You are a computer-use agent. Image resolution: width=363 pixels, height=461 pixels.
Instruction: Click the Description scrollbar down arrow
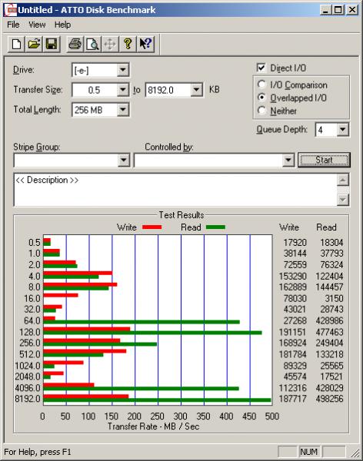click(x=343, y=200)
